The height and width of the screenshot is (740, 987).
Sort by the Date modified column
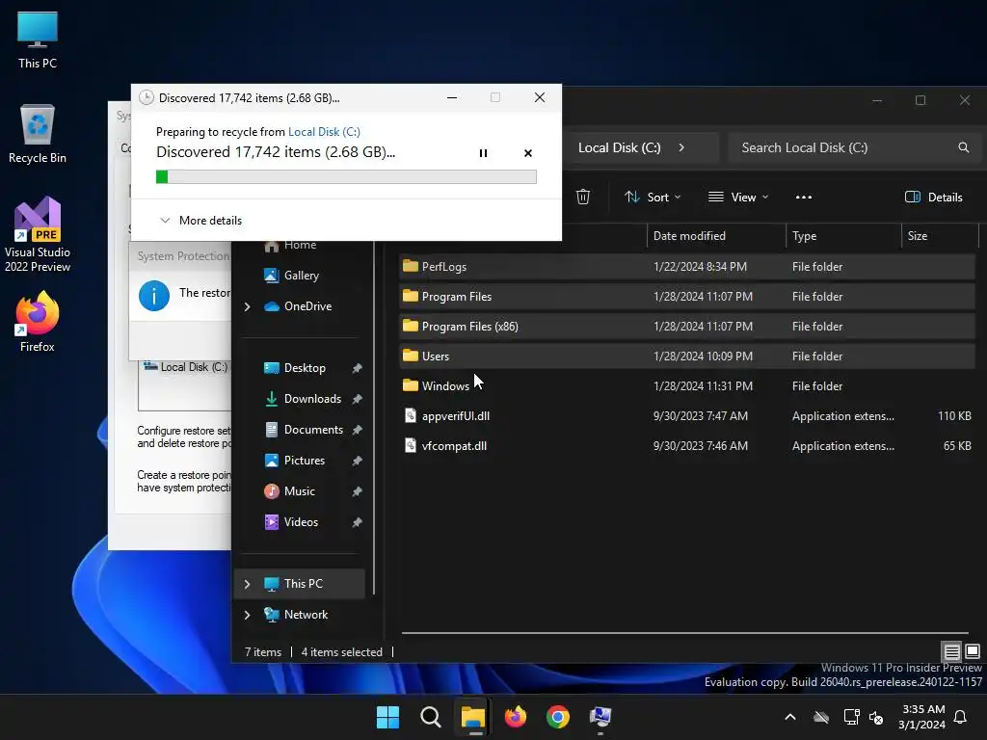click(716, 236)
